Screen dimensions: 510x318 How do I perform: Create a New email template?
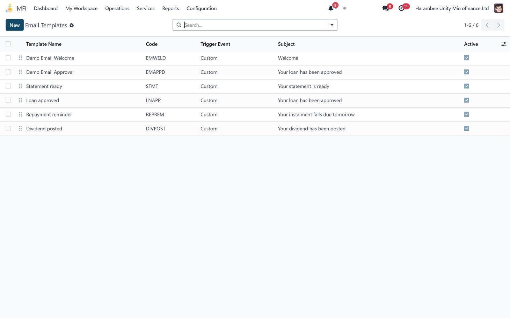click(15, 25)
